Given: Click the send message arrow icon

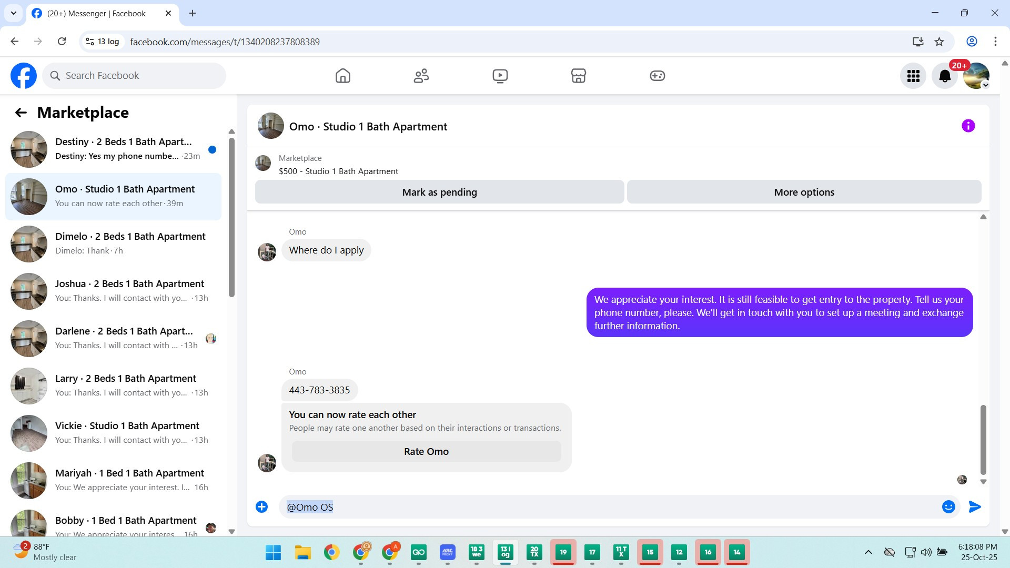Looking at the screenshot, I should (975, 506).
